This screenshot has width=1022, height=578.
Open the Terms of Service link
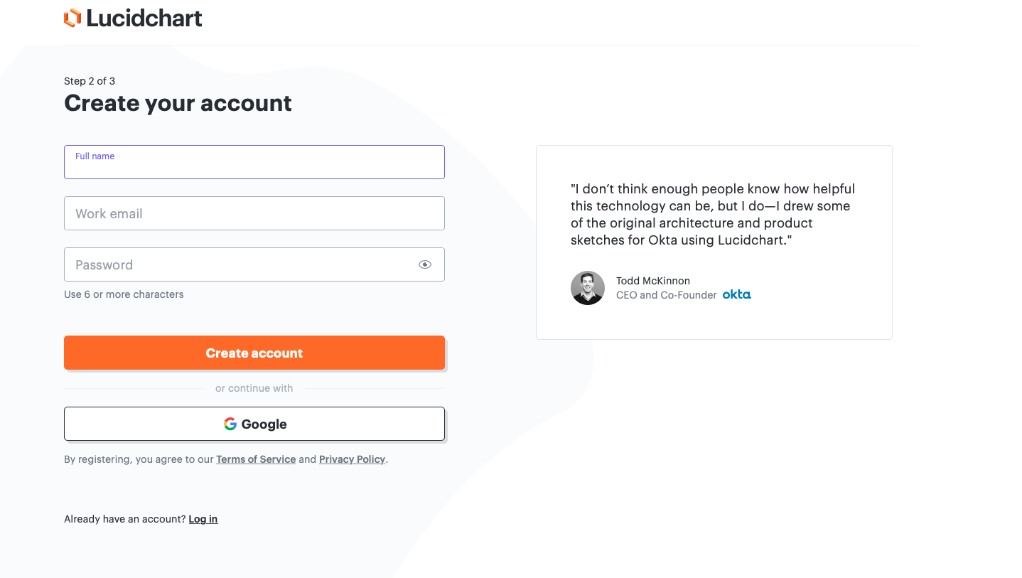pyautogui.click(x=256, y=459)
